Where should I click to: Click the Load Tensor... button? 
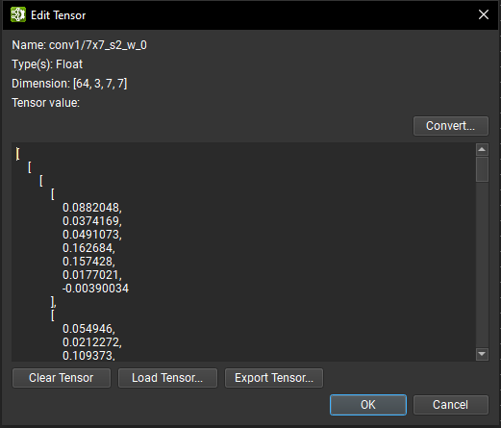pyautogui.click(x=167, y=378)
